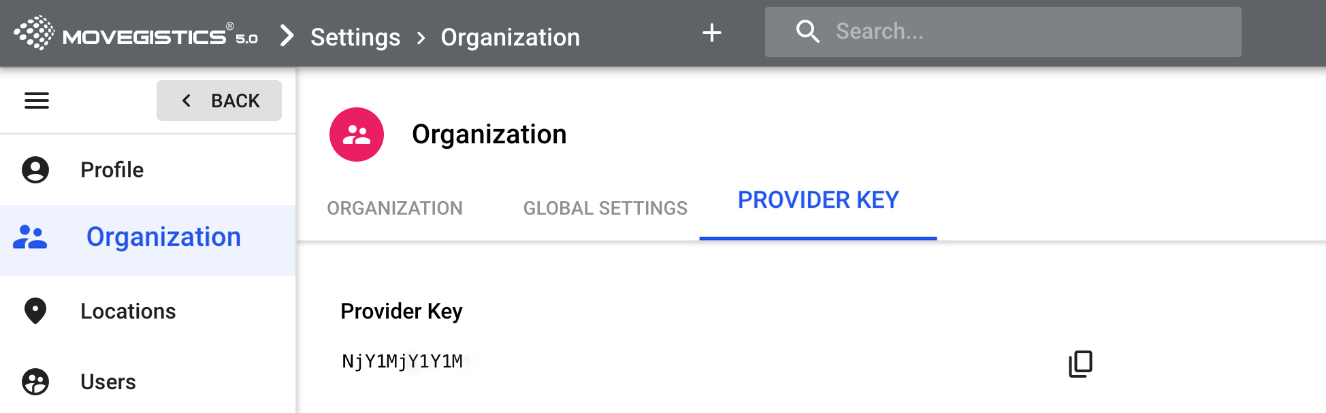This screenshot has height=413, width=1326.
Task: Select the Provider Key tab
Action: (x=818, y=200)
